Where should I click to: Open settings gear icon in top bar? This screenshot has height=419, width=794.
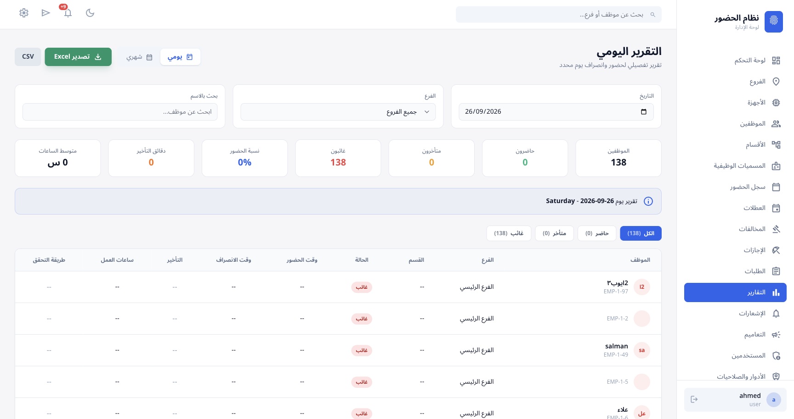click(24, 13)
